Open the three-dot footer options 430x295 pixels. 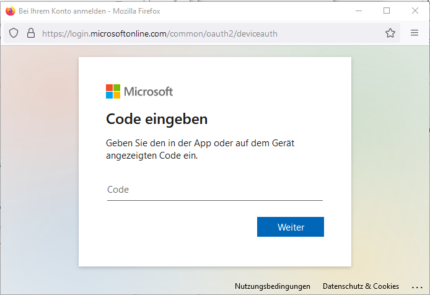coord(418,286)
